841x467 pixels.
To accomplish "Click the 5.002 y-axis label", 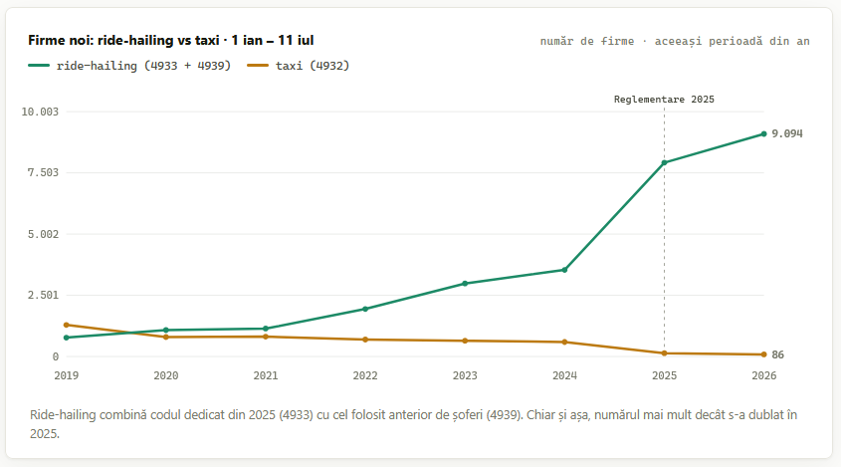I will (43, 234).
